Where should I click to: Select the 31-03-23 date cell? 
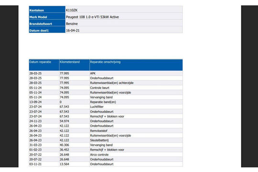coord(35,145)
